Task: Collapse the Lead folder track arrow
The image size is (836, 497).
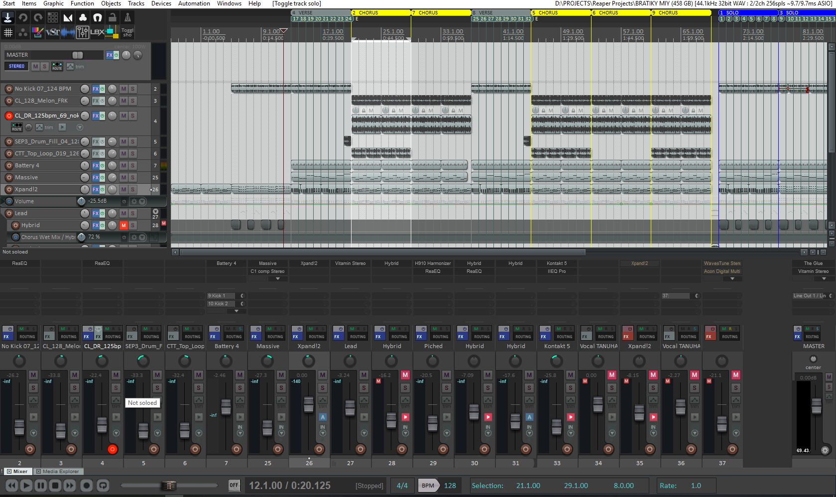Action: 155,211
